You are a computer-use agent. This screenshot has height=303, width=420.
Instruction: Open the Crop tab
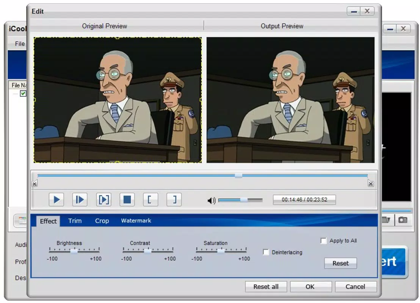(102, 221)
